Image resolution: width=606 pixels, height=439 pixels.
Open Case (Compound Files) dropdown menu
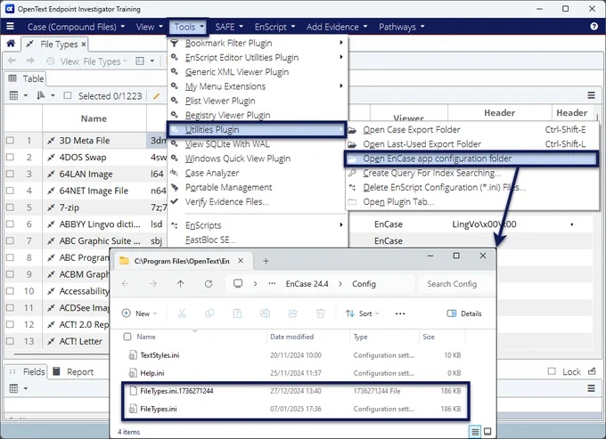(x=76, y=27)
